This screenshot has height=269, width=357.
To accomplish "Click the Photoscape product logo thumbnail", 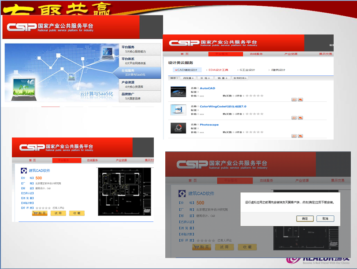I will [x=178, y=128].
